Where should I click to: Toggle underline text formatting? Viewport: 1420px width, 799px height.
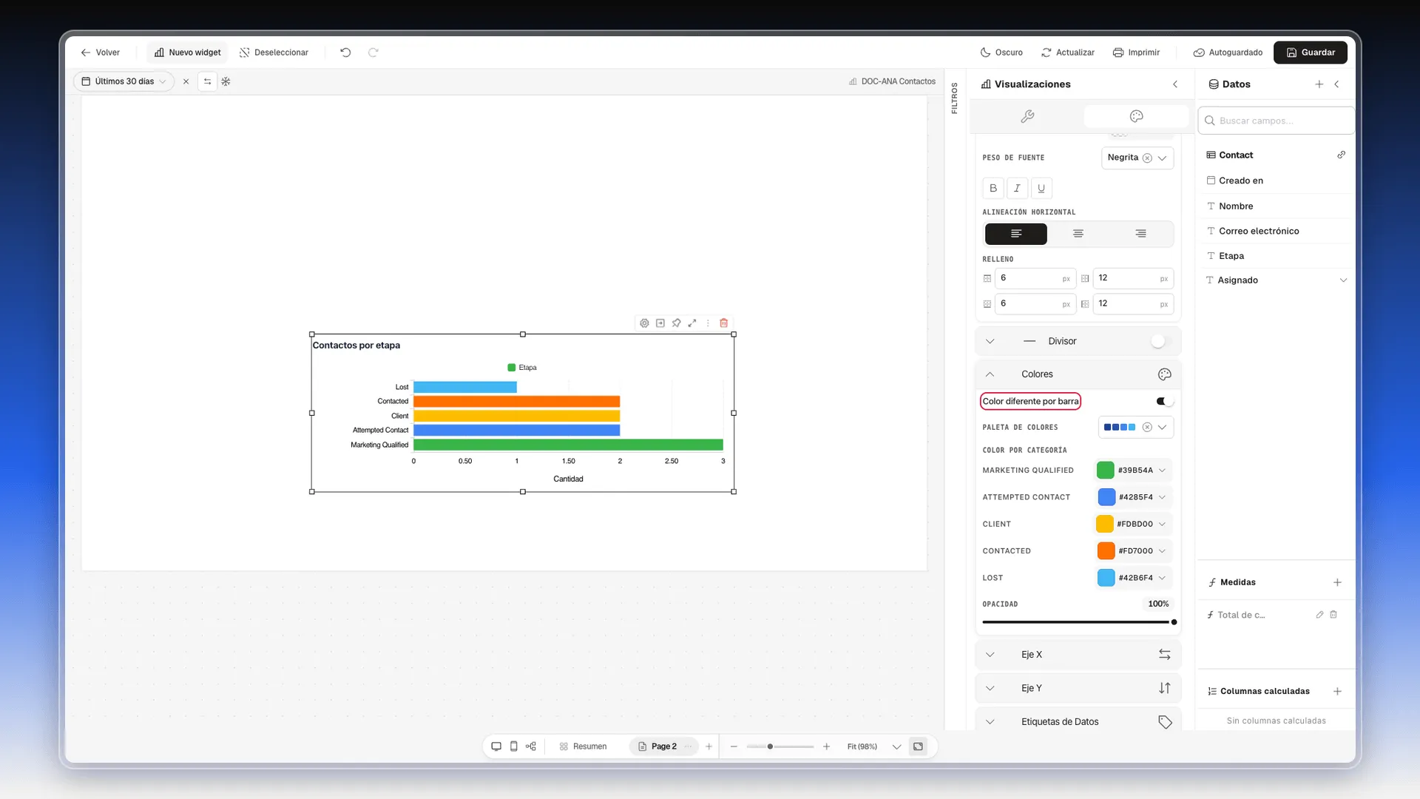(1041, 188)
